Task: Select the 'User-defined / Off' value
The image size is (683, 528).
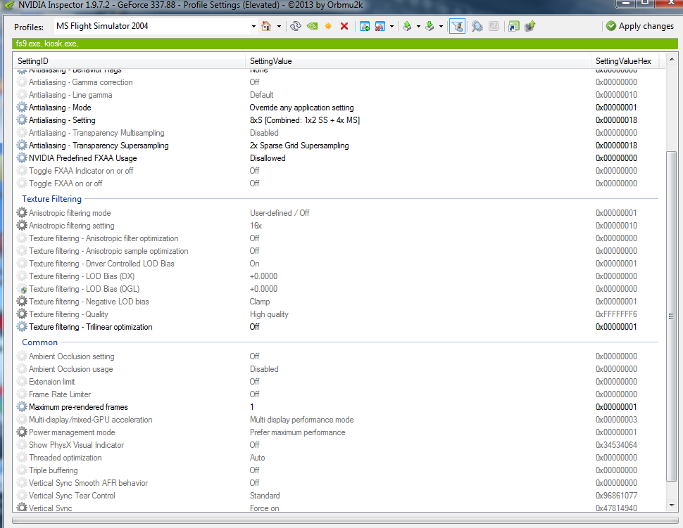Action: (280, 213)
